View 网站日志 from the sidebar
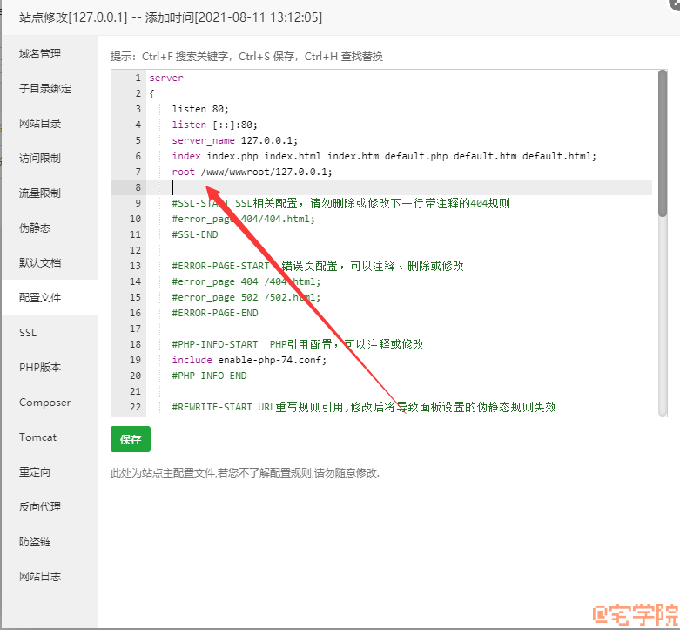 click(40, 577)
